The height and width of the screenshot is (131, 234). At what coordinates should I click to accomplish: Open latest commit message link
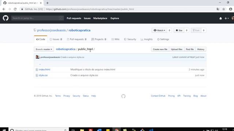(72, 57)
